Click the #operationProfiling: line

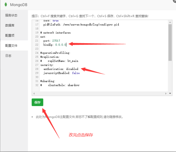pyautogui.click(x=55, y=53)
